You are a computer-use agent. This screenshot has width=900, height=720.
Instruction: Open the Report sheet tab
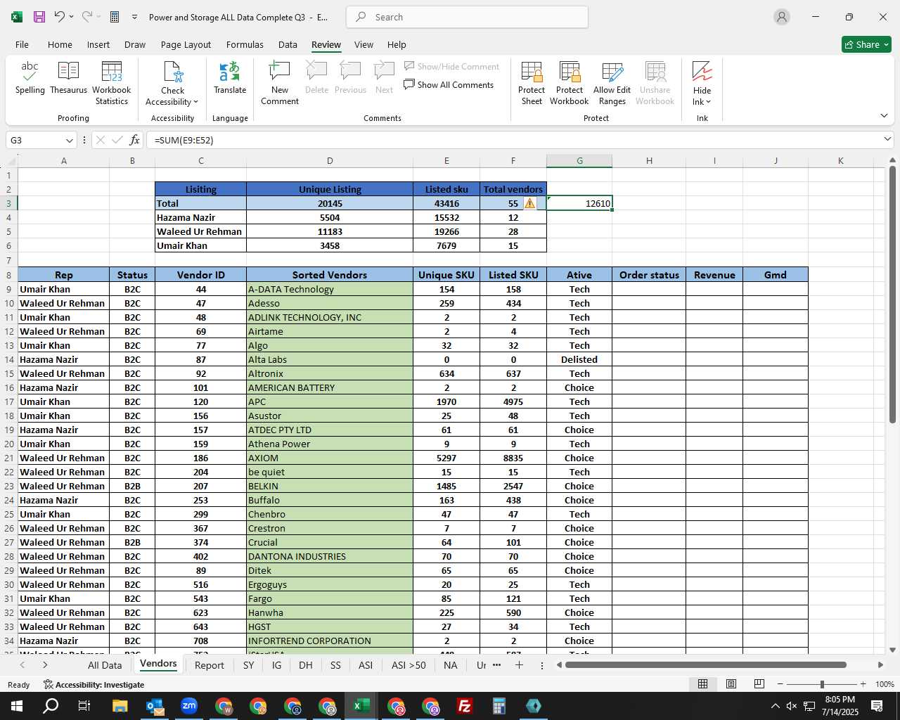point(210,665)
